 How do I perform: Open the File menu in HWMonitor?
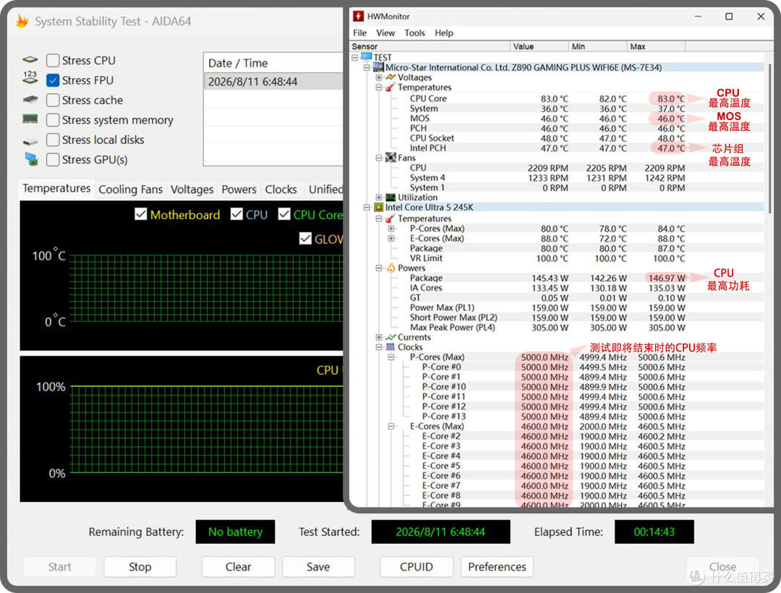[359, 33]
